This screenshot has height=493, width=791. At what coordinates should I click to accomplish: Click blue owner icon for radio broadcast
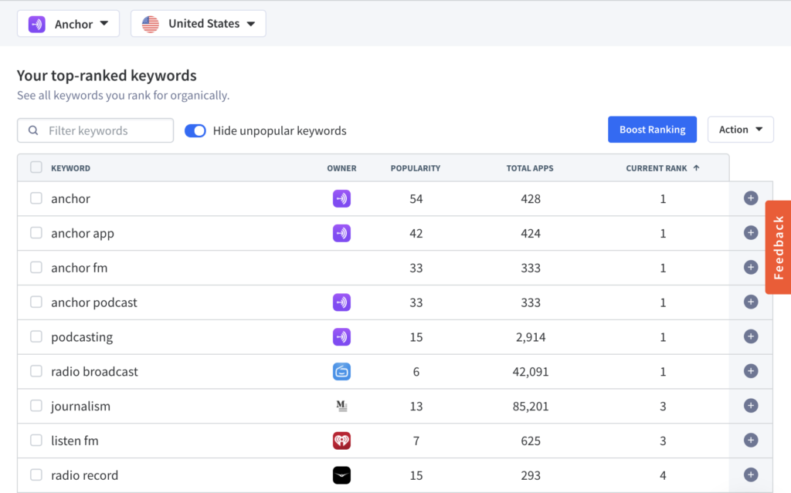coord(341,372)
